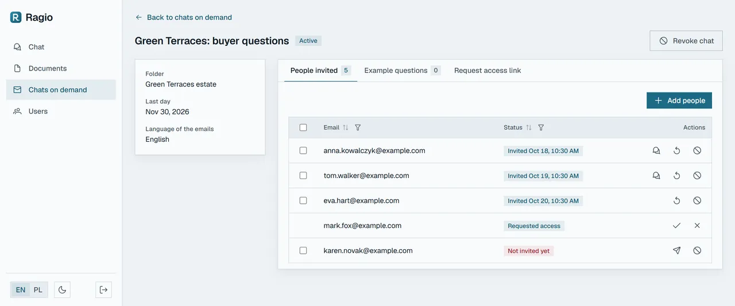The image size is (735, 306).
Task: Click the Ragio logo
Action: 32,17
